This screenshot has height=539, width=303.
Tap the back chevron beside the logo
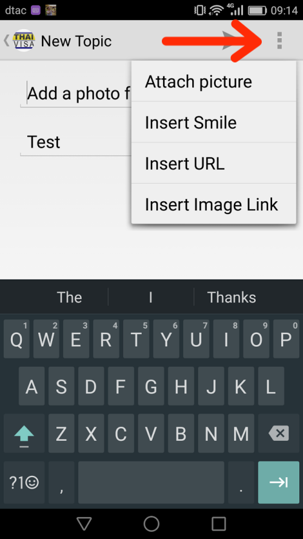7,41
